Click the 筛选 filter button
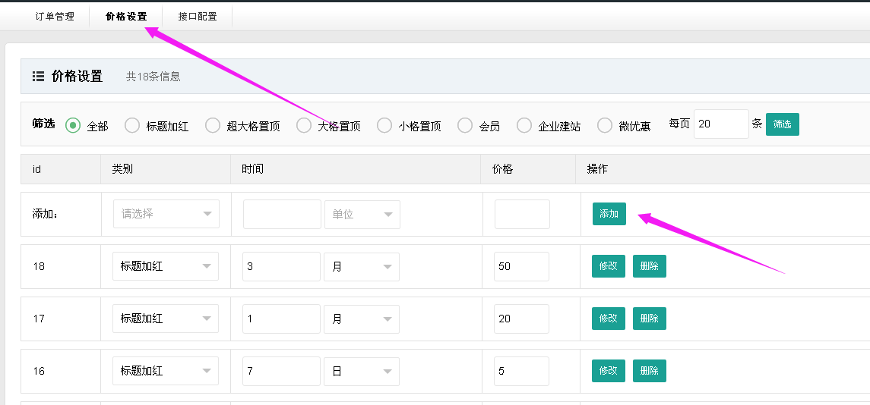The height and width of the screenshot is (405, 870). [782, 124]
